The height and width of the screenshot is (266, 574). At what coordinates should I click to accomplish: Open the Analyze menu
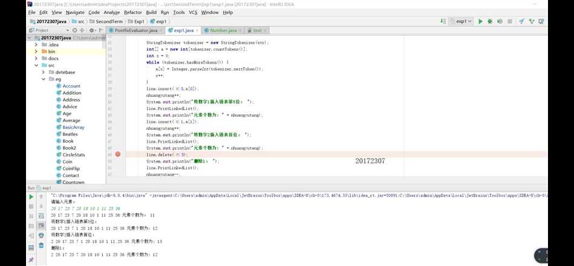[x=112, y=13]
